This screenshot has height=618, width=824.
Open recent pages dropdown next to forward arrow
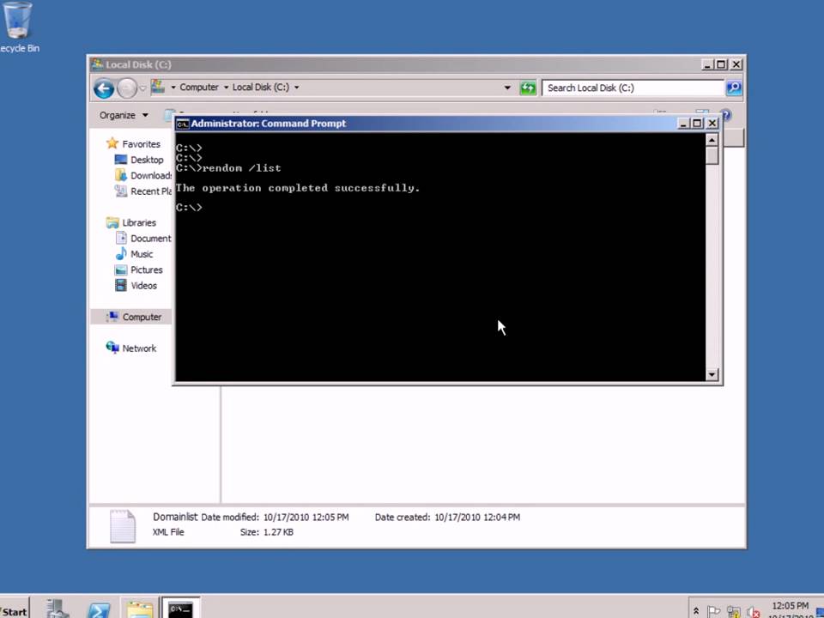142,88
